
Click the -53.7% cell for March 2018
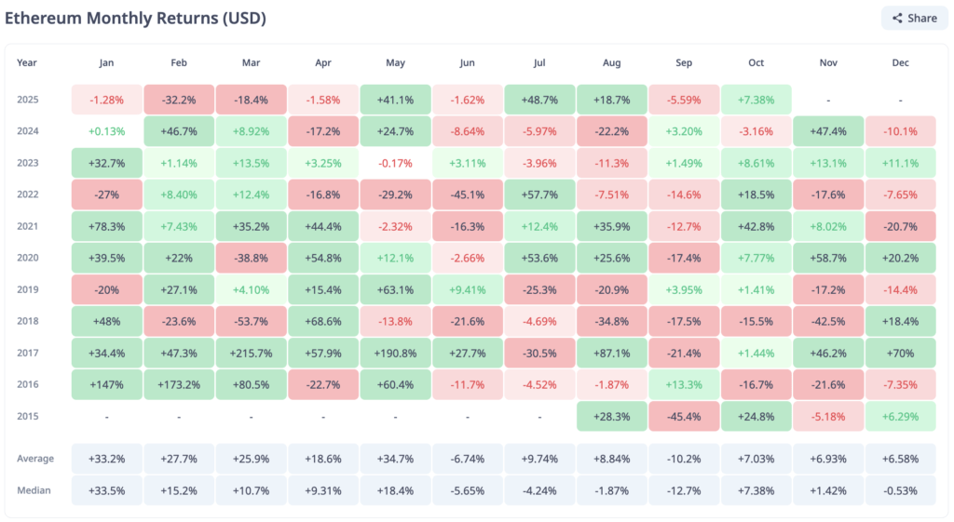[x=252, y=321]
